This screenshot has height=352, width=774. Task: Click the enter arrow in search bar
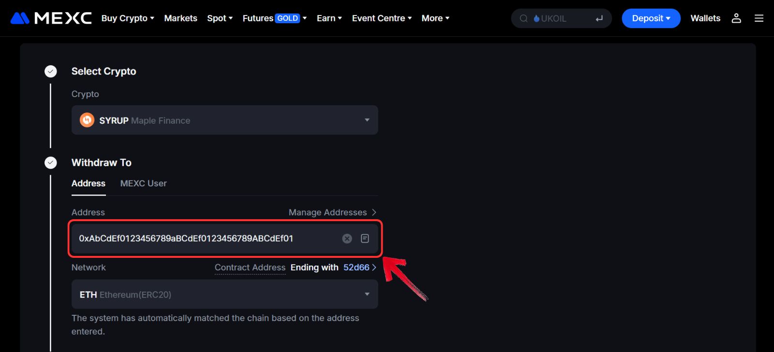599,19
